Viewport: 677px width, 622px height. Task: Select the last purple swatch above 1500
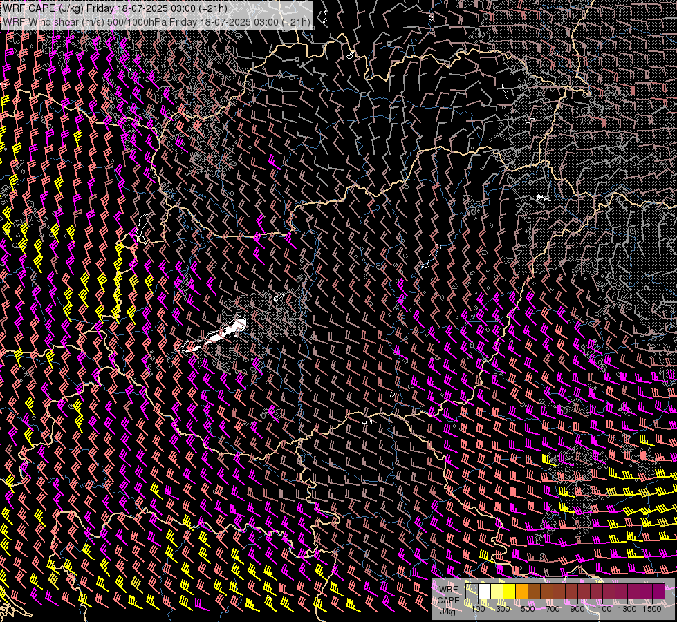[x=658, y=591]
